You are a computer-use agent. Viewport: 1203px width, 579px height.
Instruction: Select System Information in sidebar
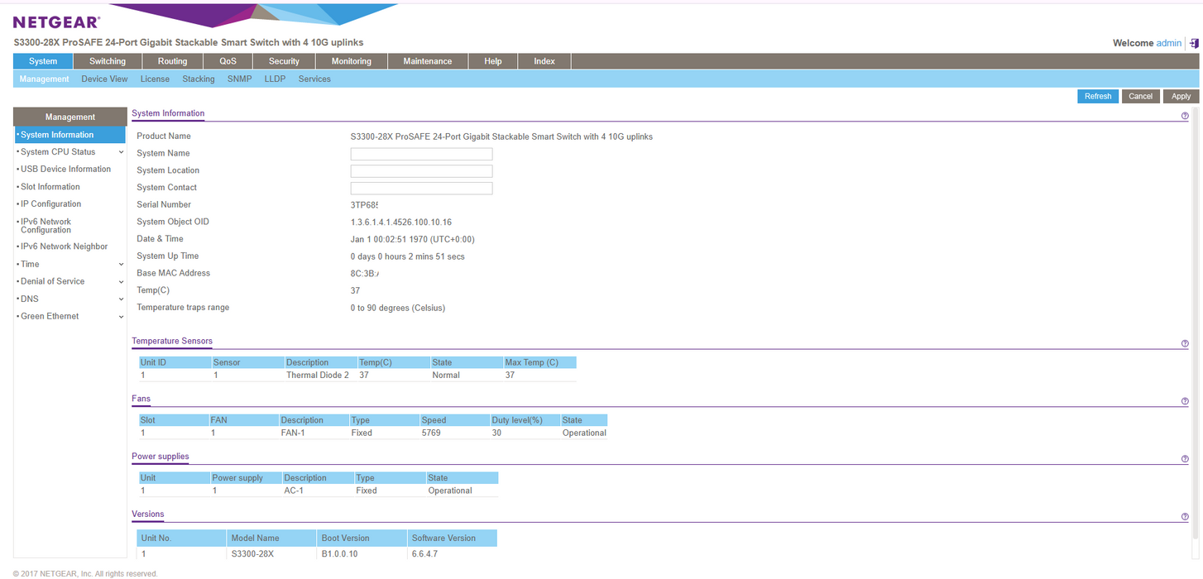point(69,135)
